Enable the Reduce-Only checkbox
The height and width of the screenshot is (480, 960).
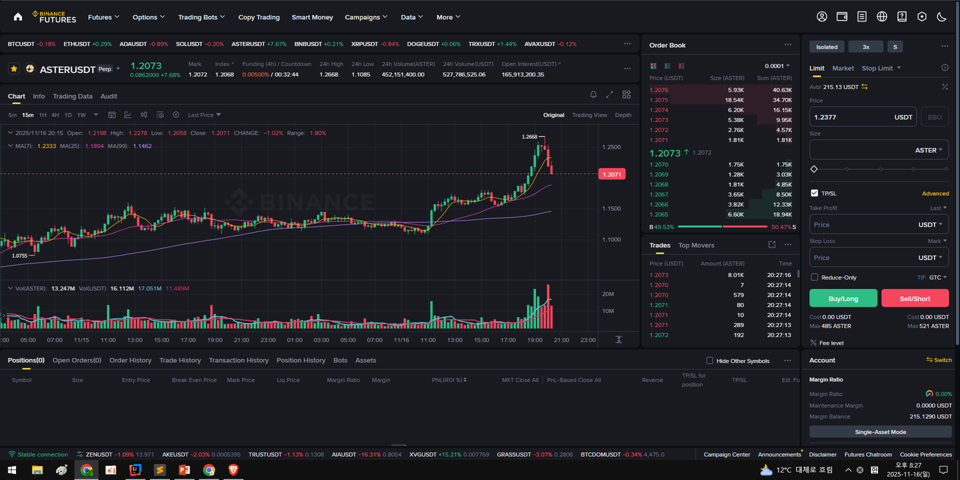[814, 277]
